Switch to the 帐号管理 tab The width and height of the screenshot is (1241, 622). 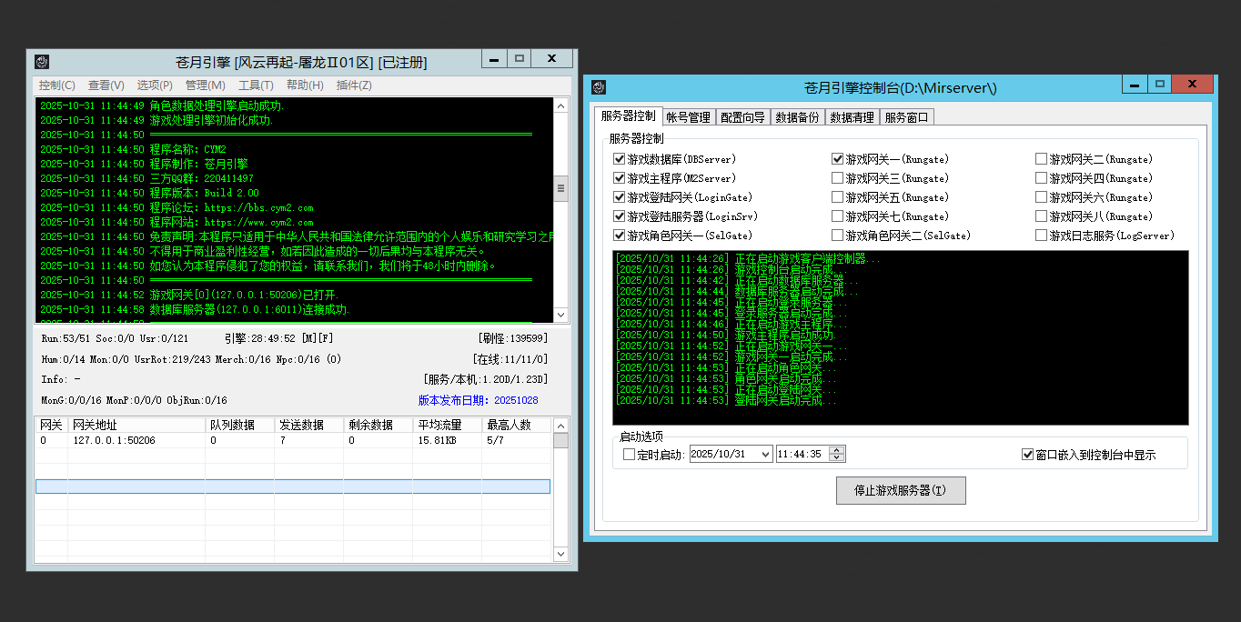688,117
